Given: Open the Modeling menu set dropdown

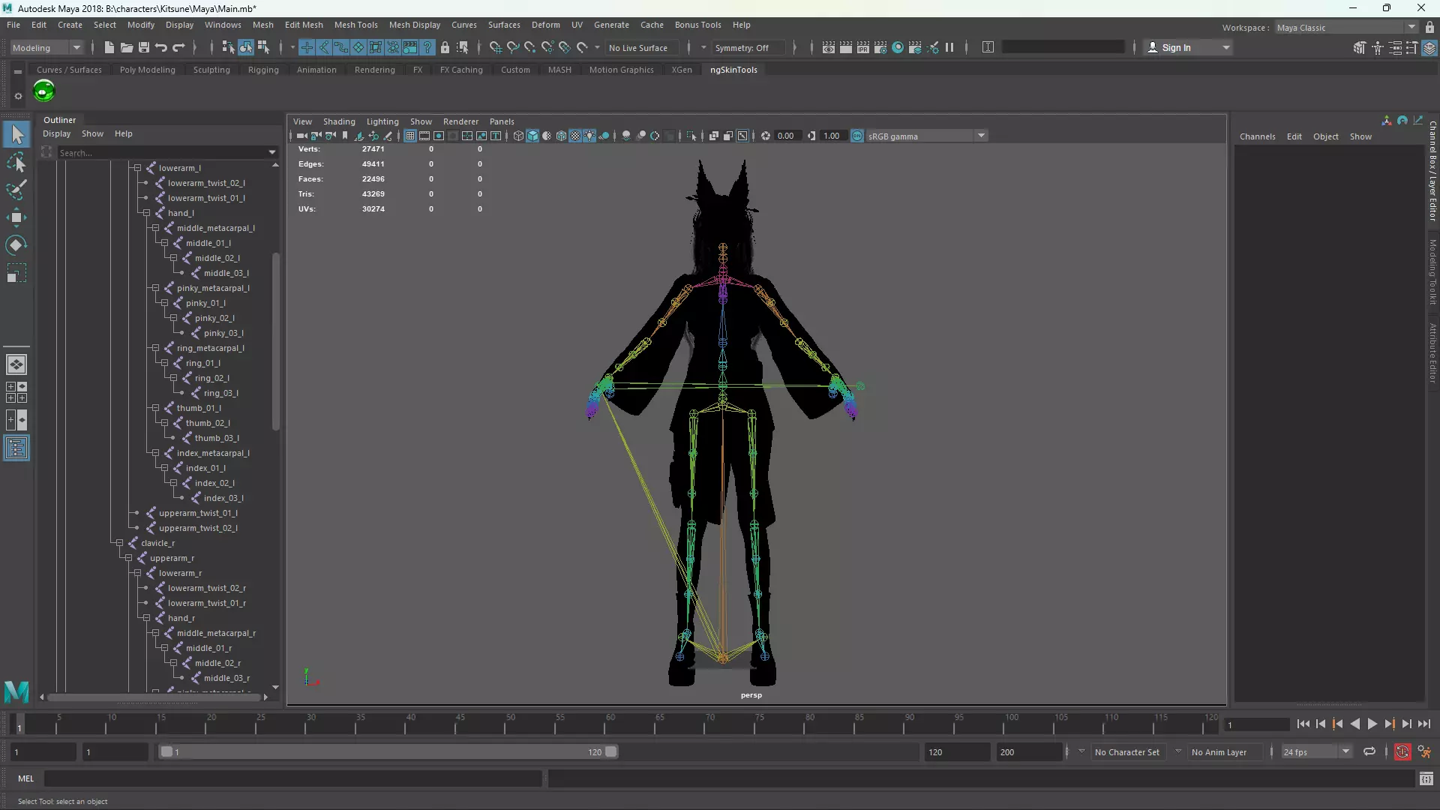Looking at the screenshot, I should point(76,47).
